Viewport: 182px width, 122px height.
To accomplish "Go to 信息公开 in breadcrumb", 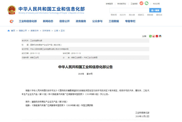I will [x=23, y=31].
